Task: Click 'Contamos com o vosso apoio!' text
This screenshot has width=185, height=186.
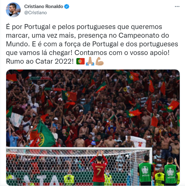Action: (122, 53)
